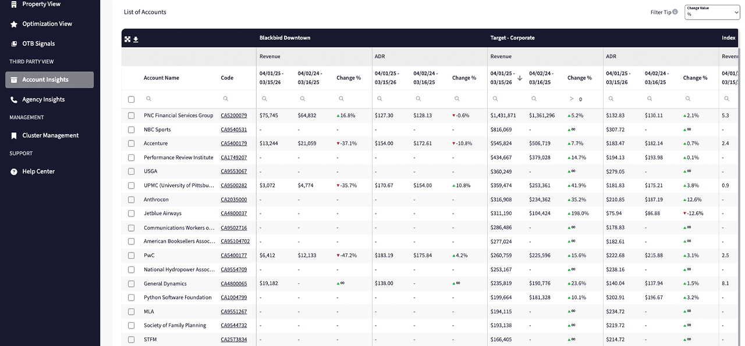The width and height of the screenshot is (745, 346).
Task: Click the Account Insights archive icon
Action: pos(14,80)
